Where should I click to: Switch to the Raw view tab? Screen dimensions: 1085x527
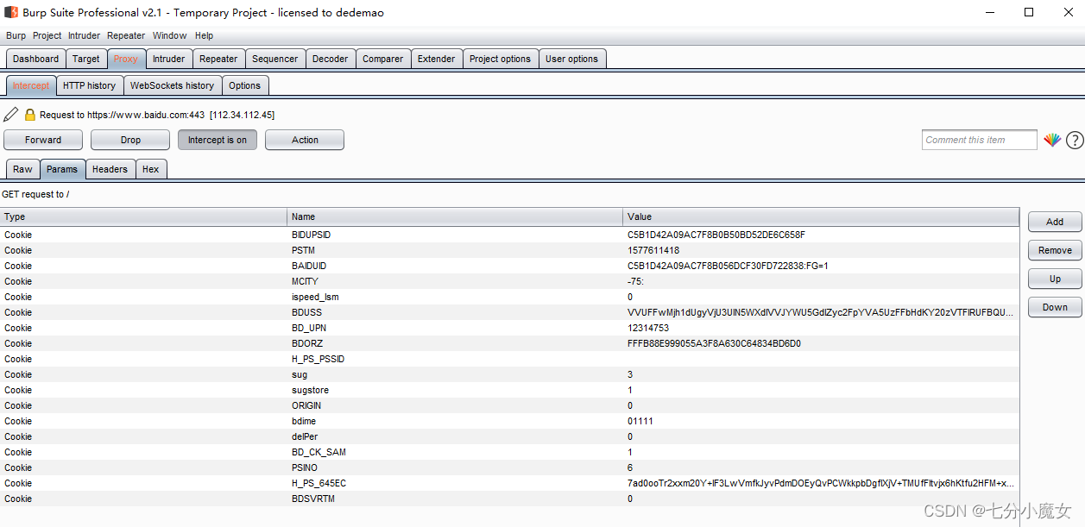[22, 169]
